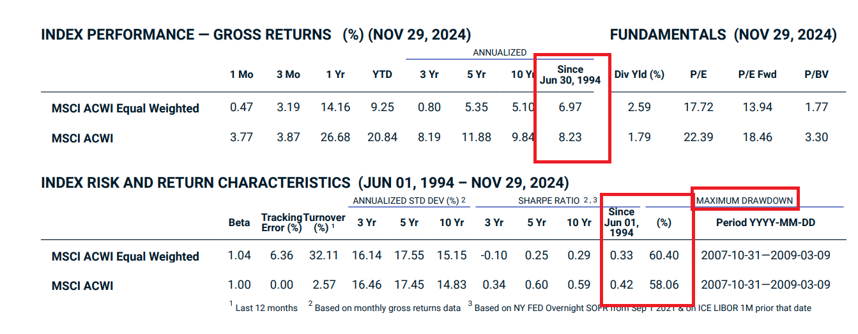Select the Since Jun 30, 1994 column header
This screenshot has height=334, width=858.
coord(570,75)
